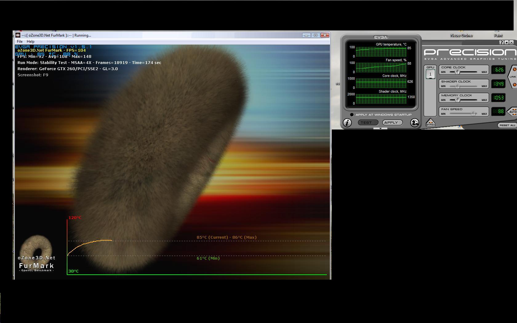Click the Core clock monitoring graph
Viewport: 517px width, 323px height.
pos(381,83)
